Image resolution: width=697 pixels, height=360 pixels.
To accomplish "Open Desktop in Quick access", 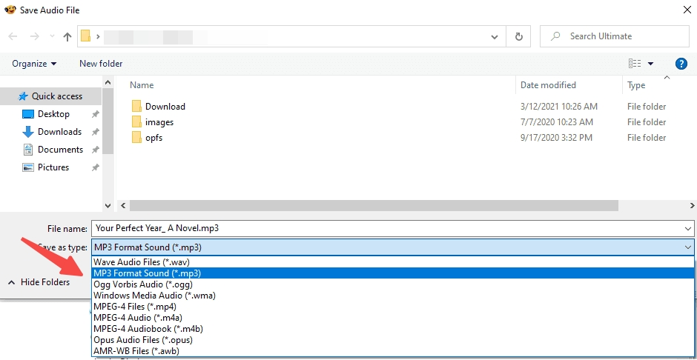I will (x=53, y=114).
